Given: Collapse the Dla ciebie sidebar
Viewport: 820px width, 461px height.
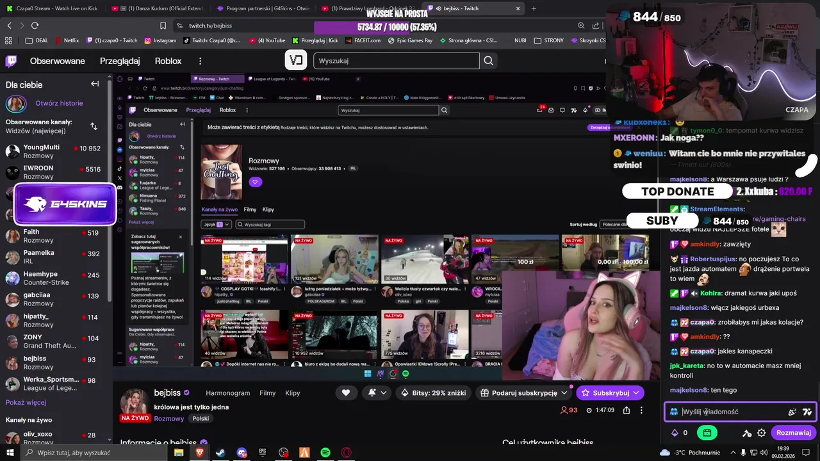Looking at the screenshot, I should coord(95,84).
